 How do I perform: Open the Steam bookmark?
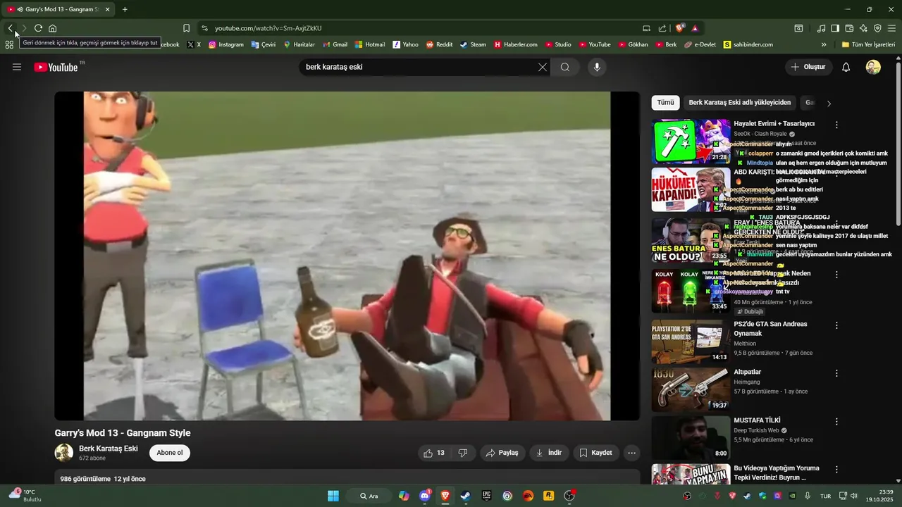click(473, 44)
